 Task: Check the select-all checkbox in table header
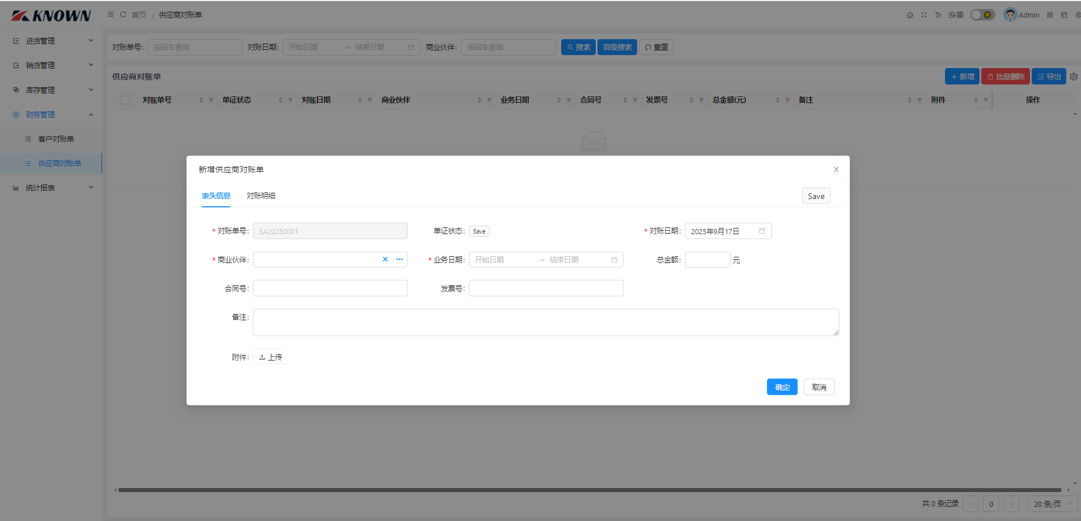coord(126,100)
